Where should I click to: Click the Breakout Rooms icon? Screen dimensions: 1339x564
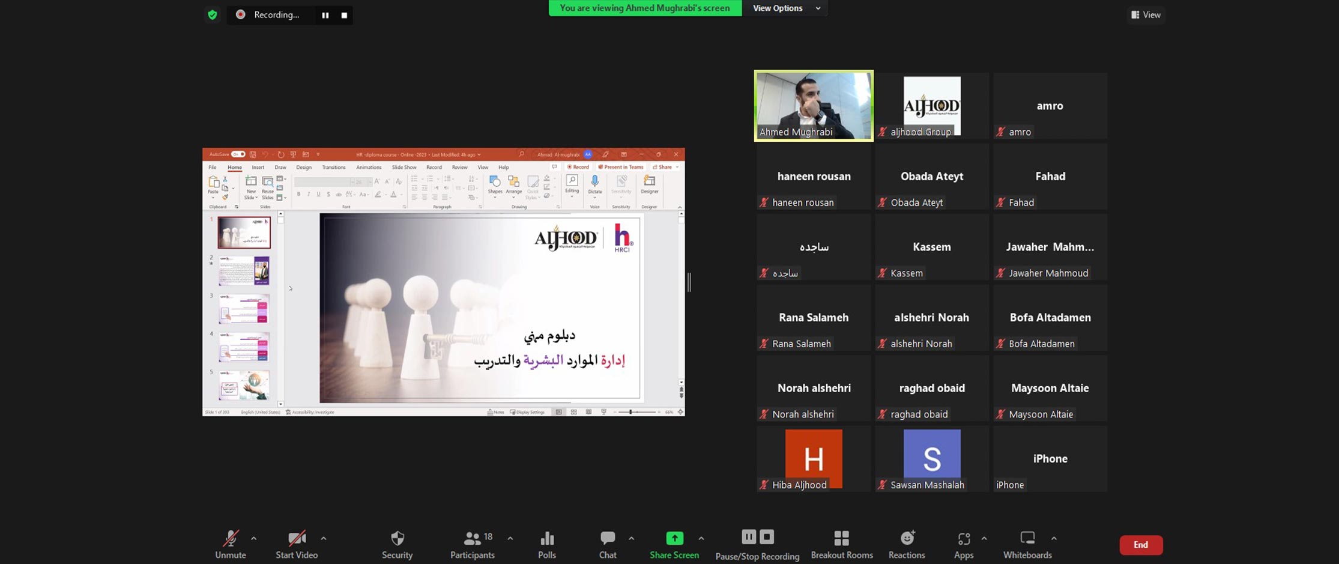[841, 538]
